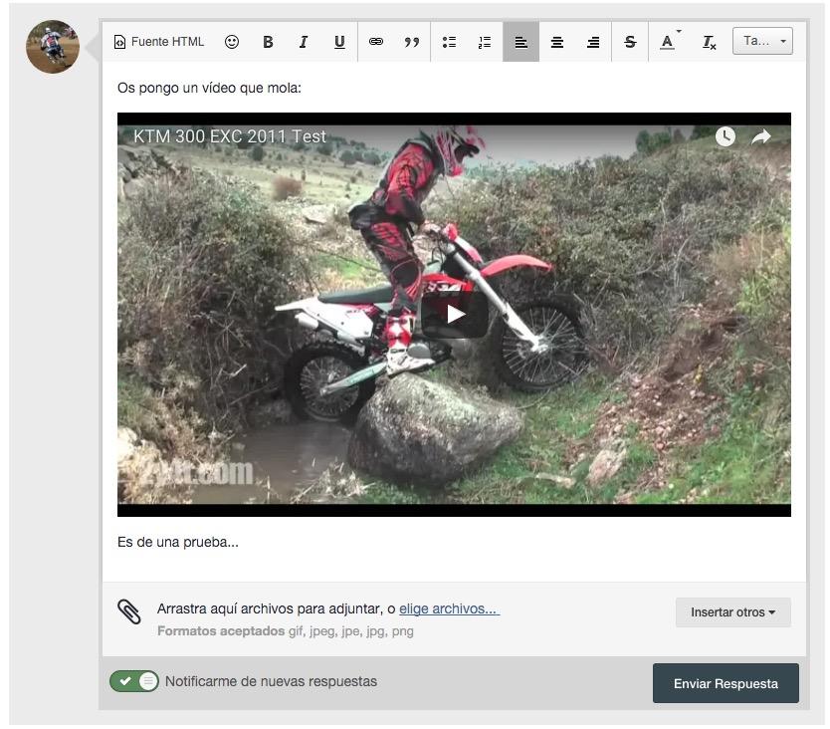The height and width of the screenshot is (729, 830).
Task: Align text to the right
Action: pos(593,42)
